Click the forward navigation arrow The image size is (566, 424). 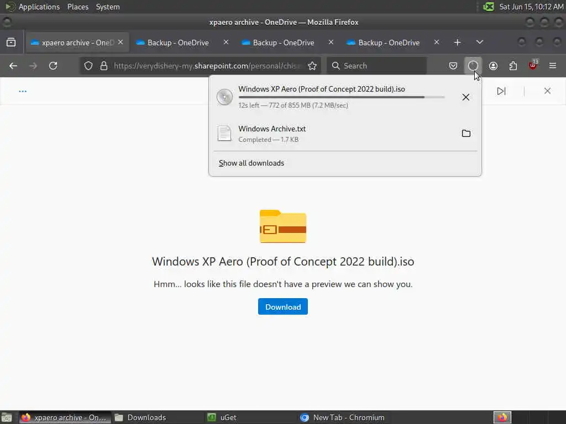pos(33,66)
